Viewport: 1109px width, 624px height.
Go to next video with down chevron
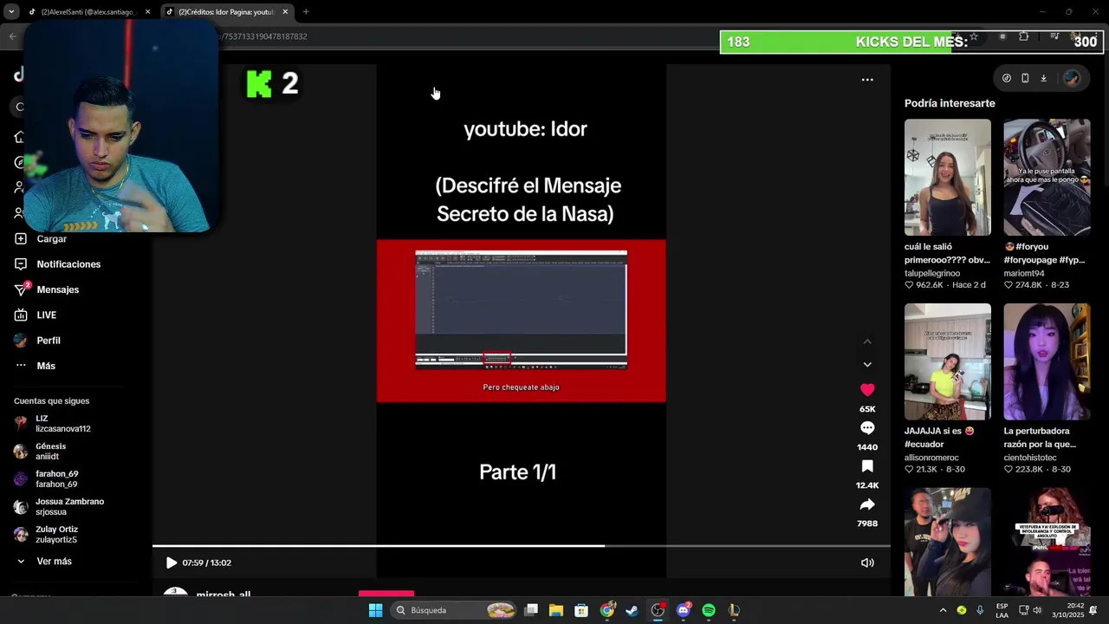867,365
